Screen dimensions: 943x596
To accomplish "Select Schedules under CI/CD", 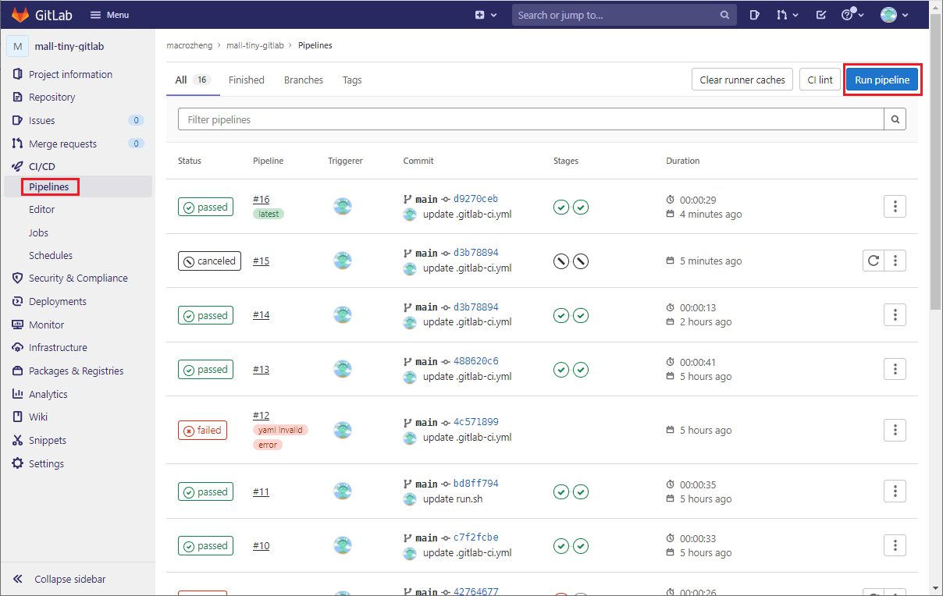I will tap(51, 255).
